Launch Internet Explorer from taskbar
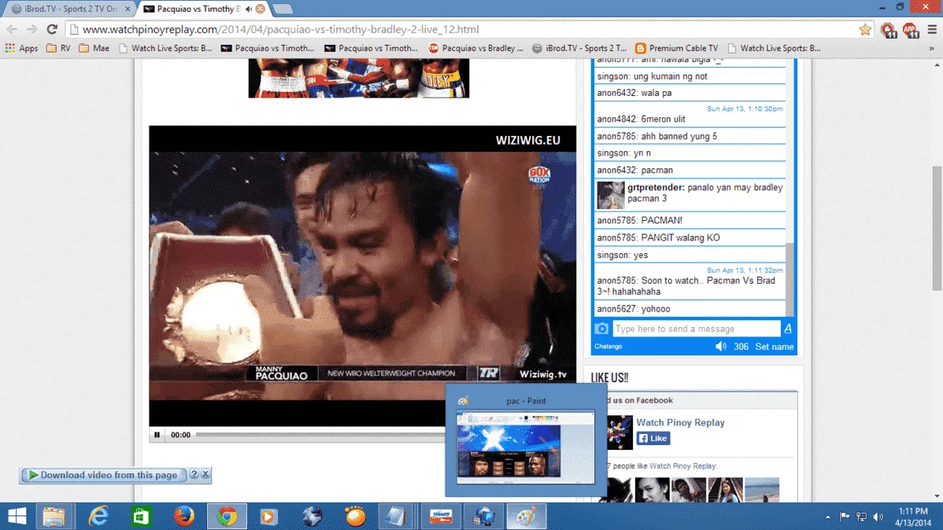The image size is (943, 530). click(98, 516)
